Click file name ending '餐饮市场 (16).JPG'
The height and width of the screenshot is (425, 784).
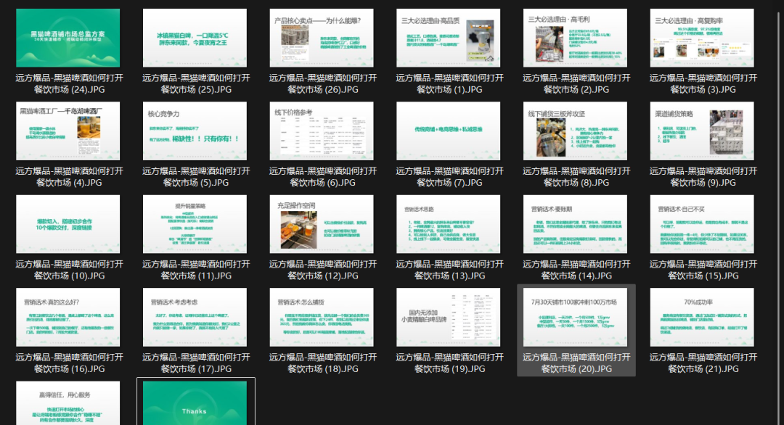tap(69, 363)
